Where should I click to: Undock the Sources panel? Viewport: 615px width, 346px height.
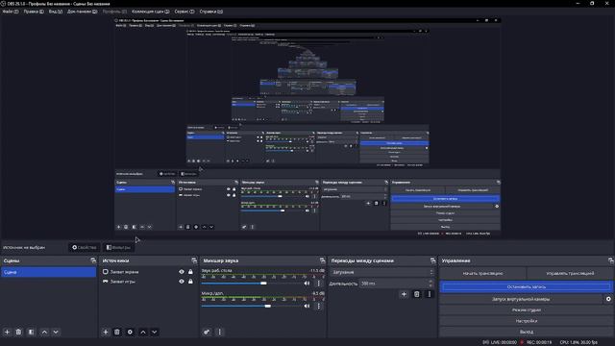tap(194, 260)
